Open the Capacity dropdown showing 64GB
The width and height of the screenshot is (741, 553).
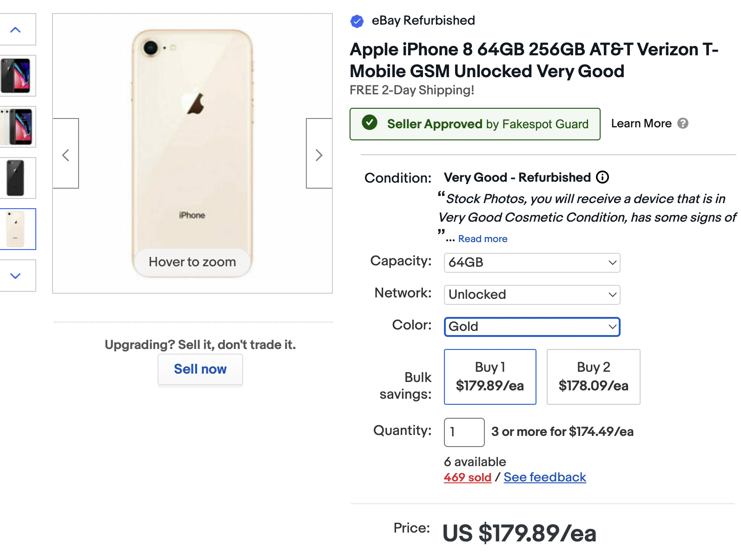pyautogui.click(x=532, y=263)
